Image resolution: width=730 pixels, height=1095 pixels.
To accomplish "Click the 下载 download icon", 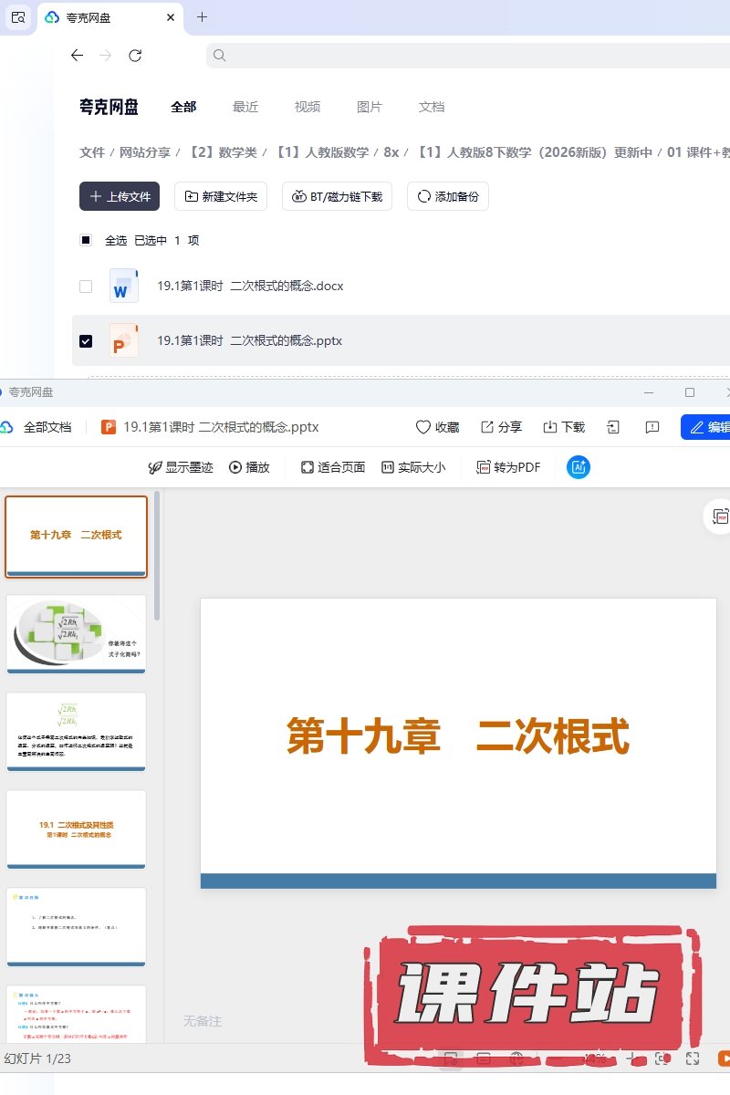I will pos(550,427).
